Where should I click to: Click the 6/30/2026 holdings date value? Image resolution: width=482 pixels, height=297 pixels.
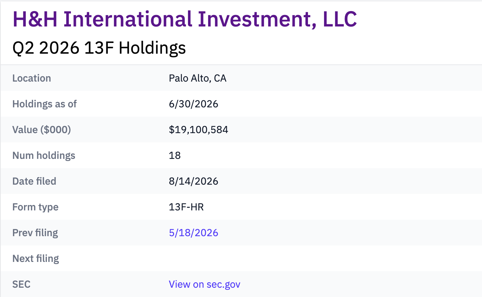[193, 104]
